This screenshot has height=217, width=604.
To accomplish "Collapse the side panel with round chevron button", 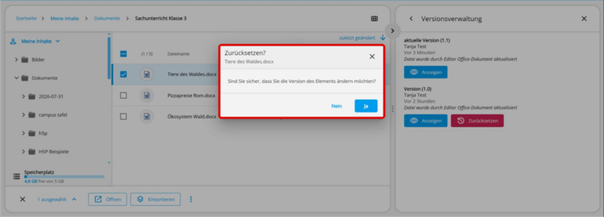I will coord(392,31).
